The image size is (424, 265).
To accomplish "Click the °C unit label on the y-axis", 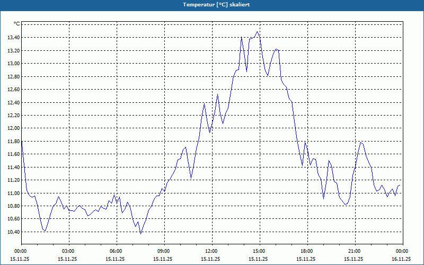I will click(17, 24).
